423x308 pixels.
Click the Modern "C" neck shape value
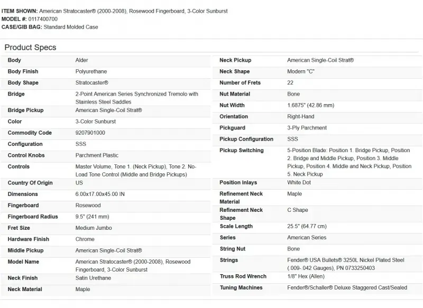[301, 71]
